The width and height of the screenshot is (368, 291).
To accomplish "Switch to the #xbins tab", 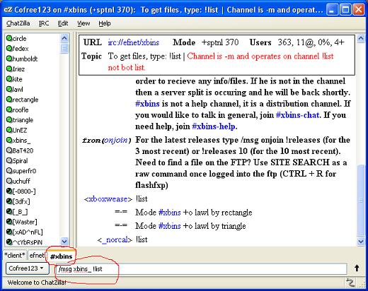I will tap(61, 256).
